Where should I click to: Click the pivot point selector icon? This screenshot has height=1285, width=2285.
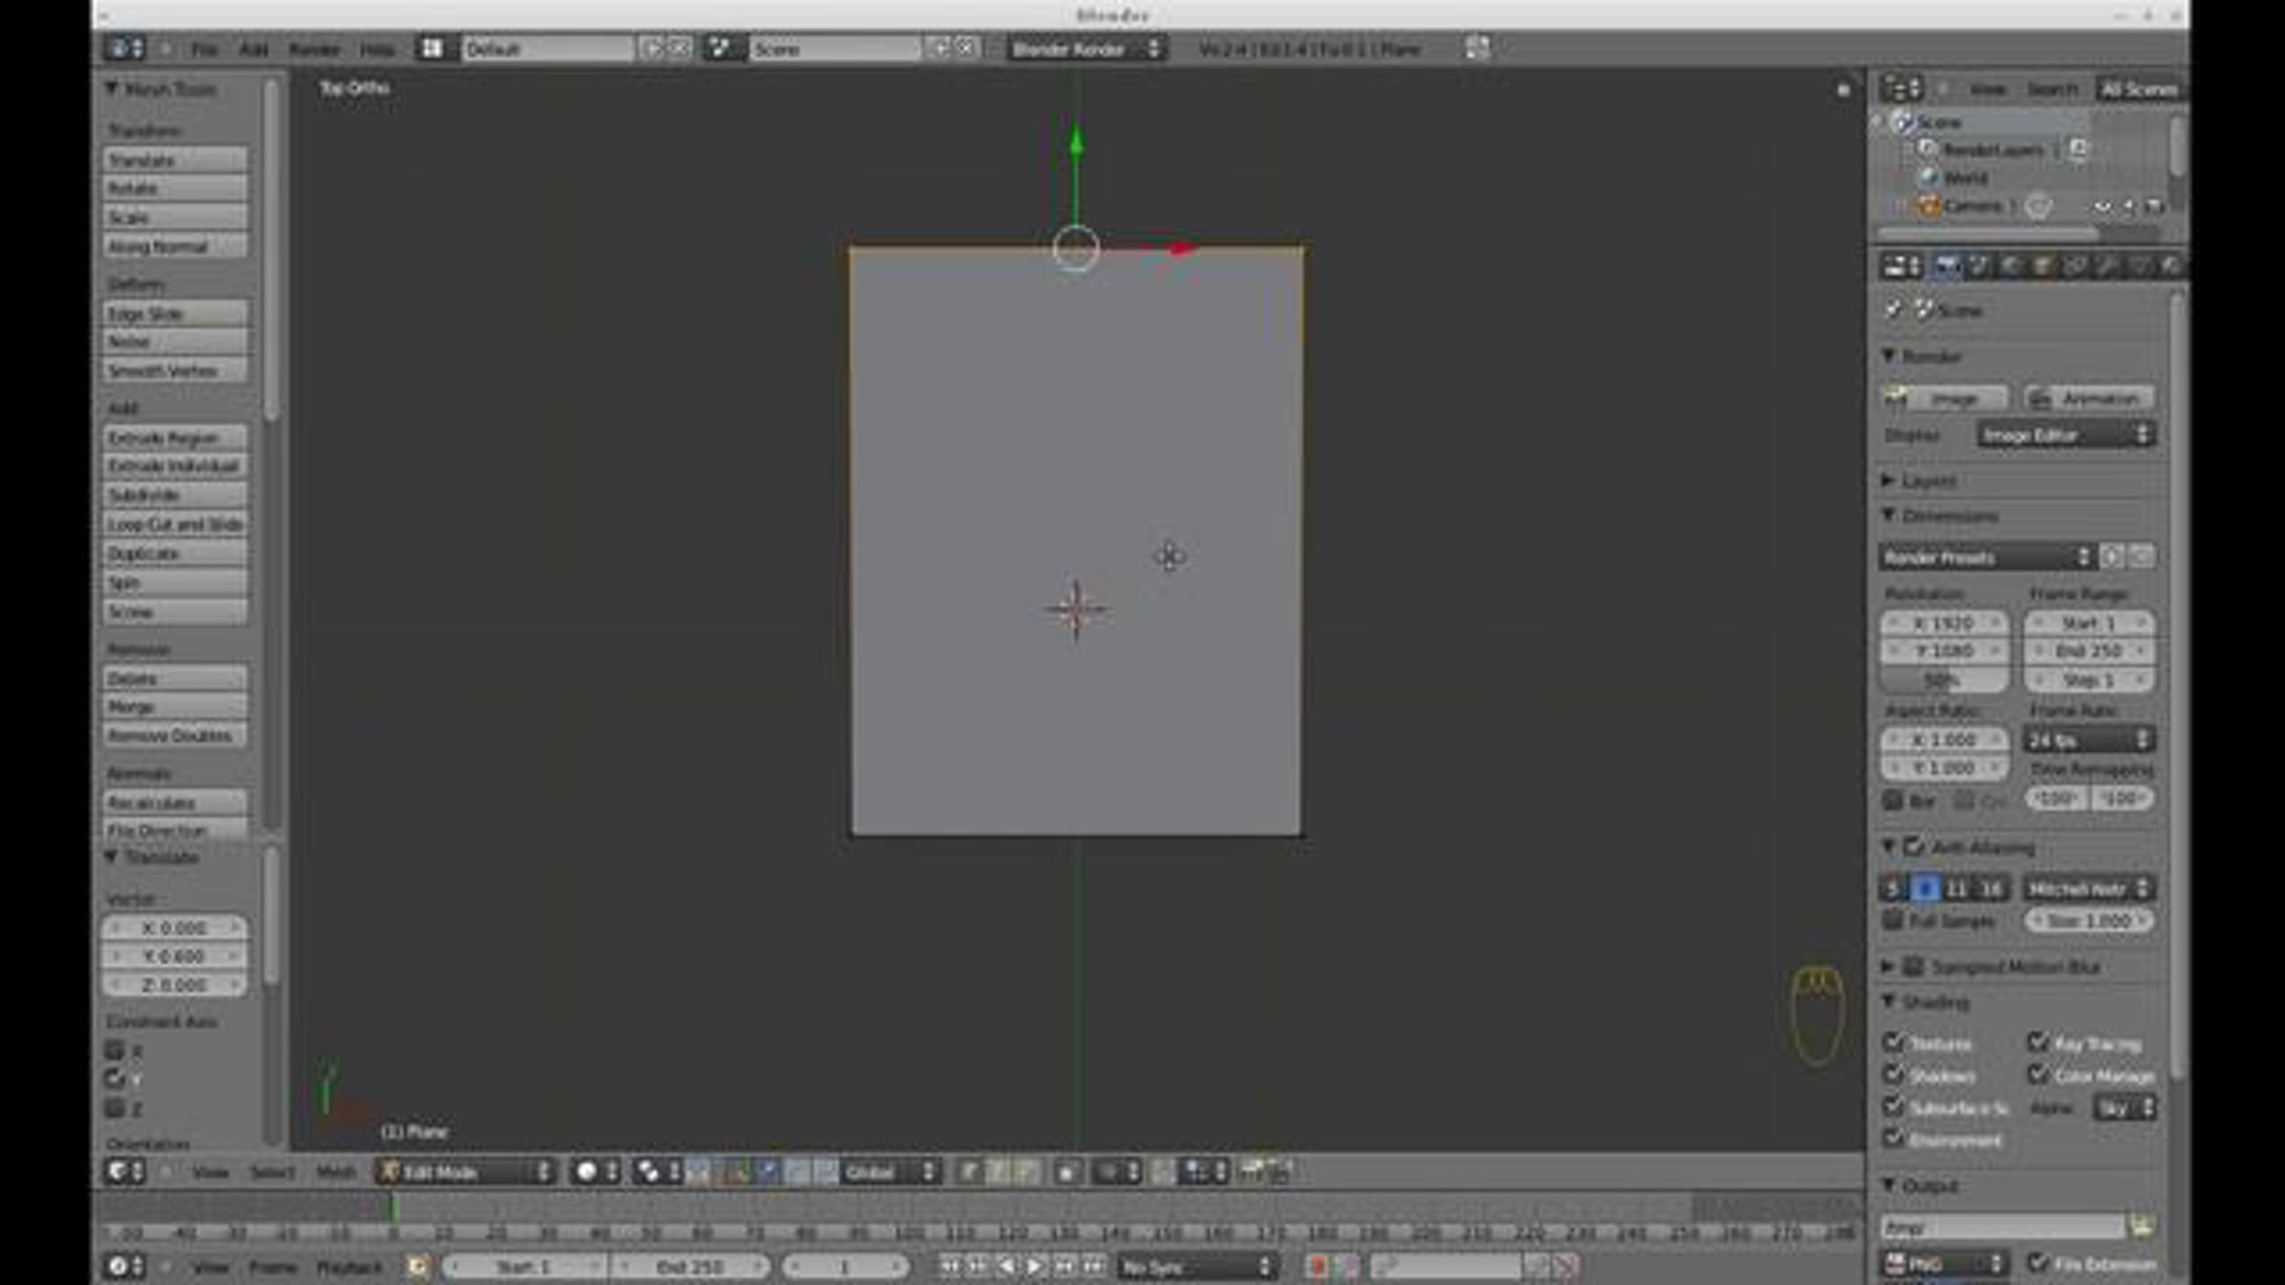(x=647, y=1172)
